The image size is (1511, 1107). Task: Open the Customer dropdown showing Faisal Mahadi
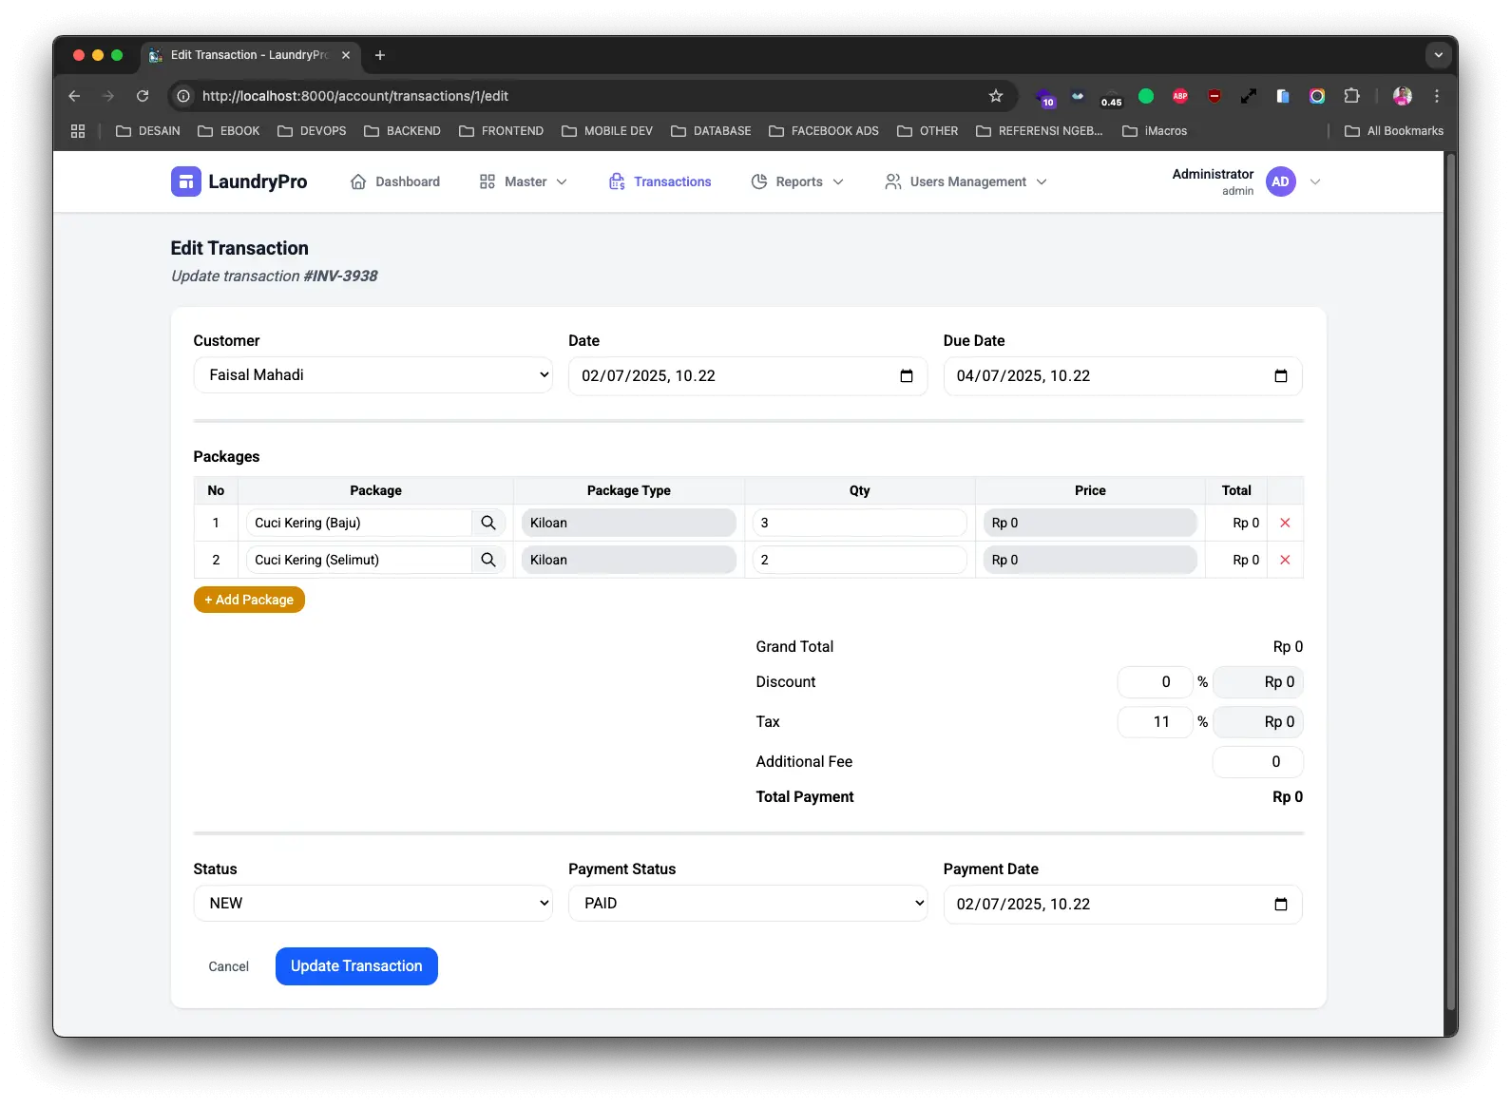coord(373,375)
